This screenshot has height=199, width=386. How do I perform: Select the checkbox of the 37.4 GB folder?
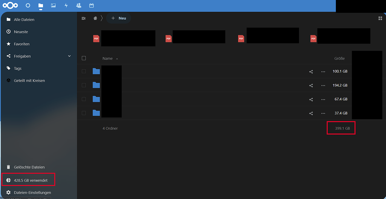click(84, 113)
